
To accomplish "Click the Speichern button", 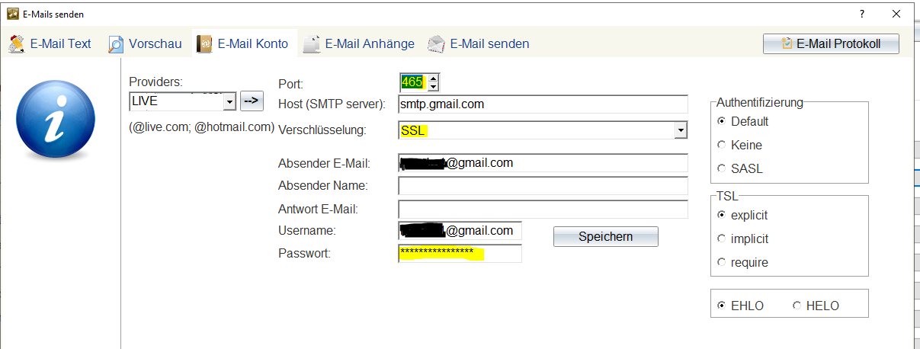I will point(606,236).
